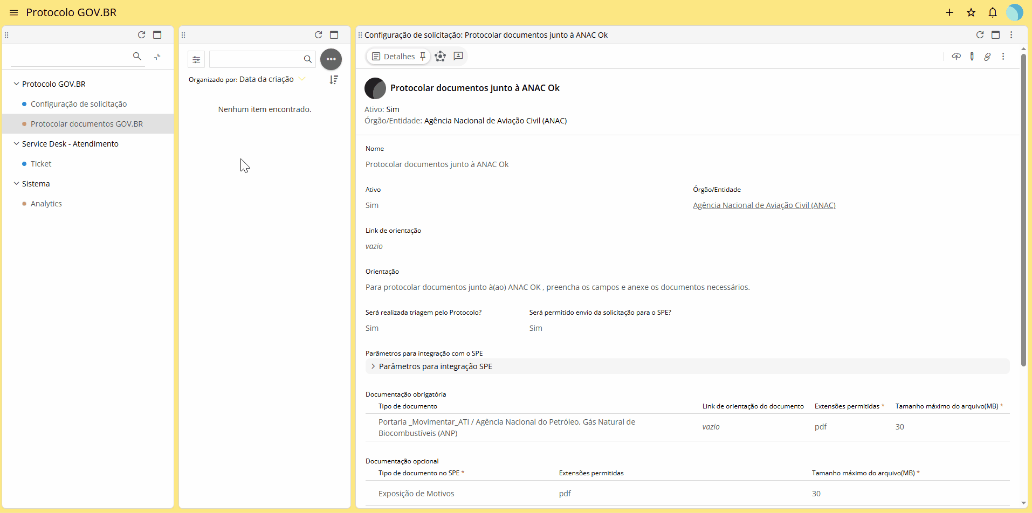Viewport: 1032px width, 513px height.
Task: Click the detail panel vertical scrollbar
Action: tap(1023, 210)
